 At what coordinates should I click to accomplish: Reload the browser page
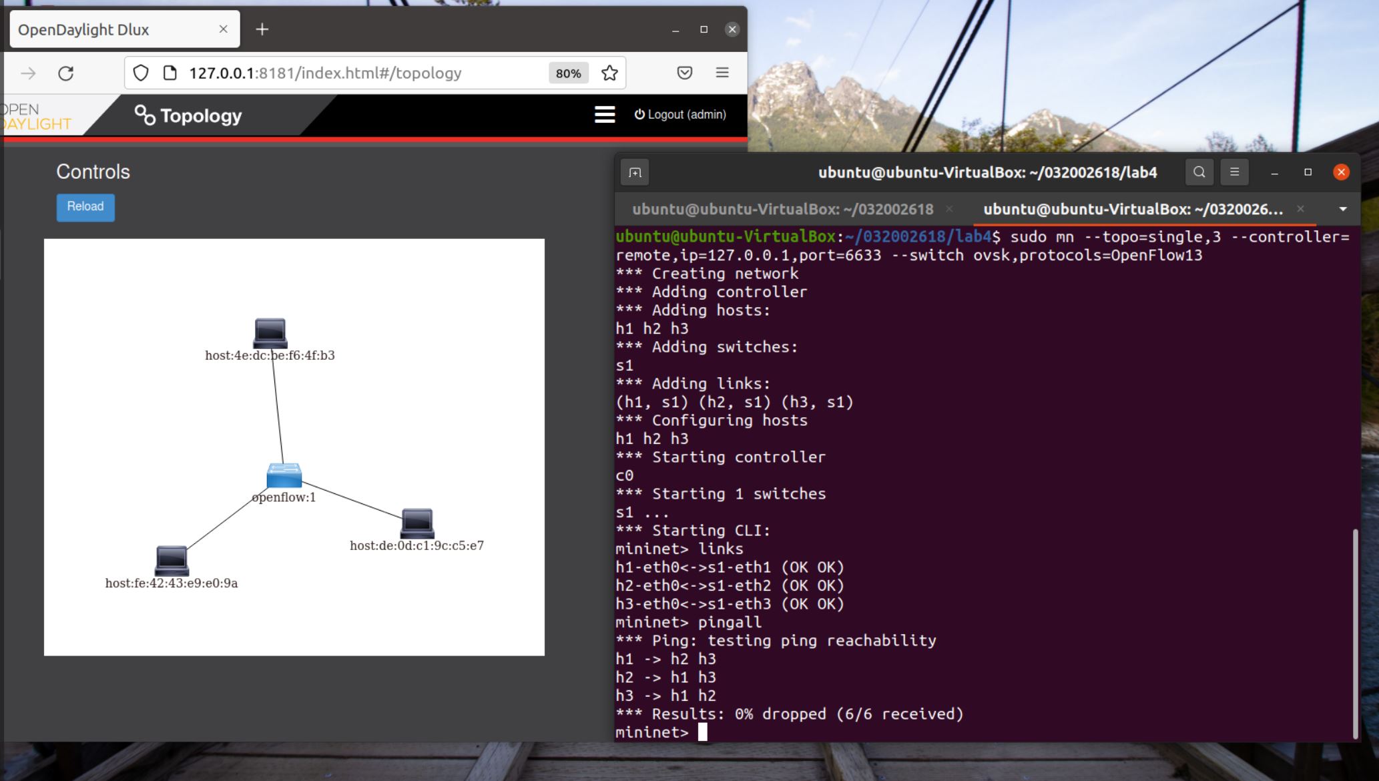[x=65, y=73]
